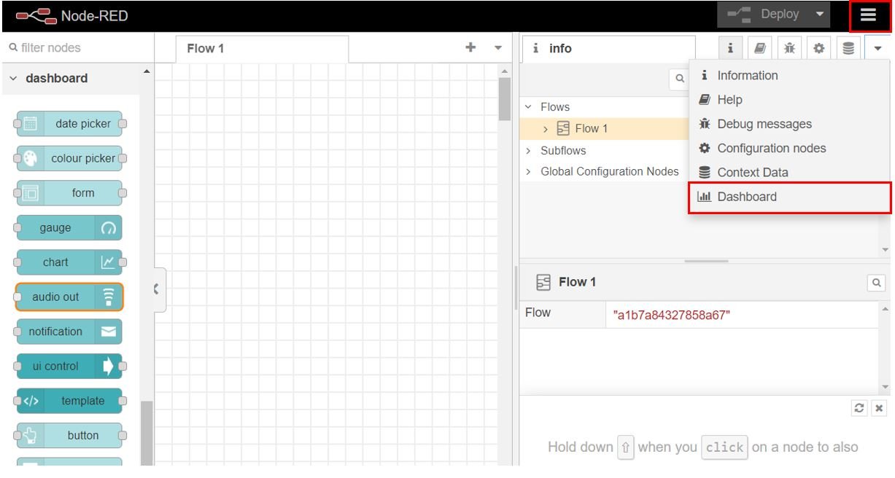Open the Deploy options dropdown arrow
The width and height of the screenshot is (895, 478).
820,15
